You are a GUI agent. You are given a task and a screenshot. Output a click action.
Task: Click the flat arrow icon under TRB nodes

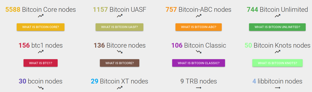(x=198, y=87)
